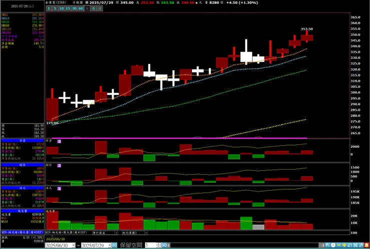Click the 275.00 low price label on chart
Viewport: 370px width, 249px height.
tap(52, 123)
